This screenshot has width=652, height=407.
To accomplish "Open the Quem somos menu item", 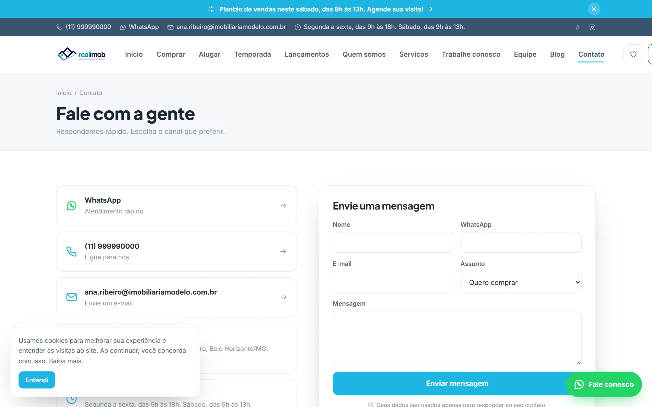I will pyautogui.click(x=364, y=54).
